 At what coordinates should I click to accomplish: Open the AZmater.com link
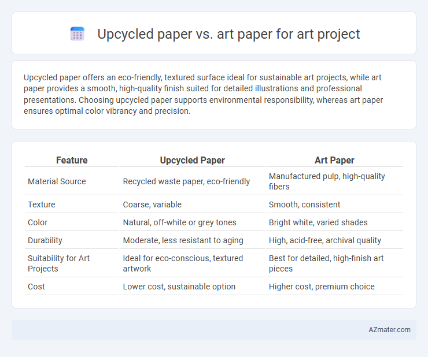(x=389, y=330)
